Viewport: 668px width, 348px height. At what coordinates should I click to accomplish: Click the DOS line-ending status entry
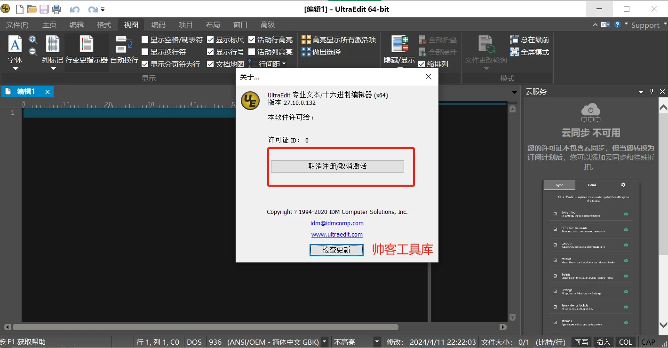pos(194,342)
